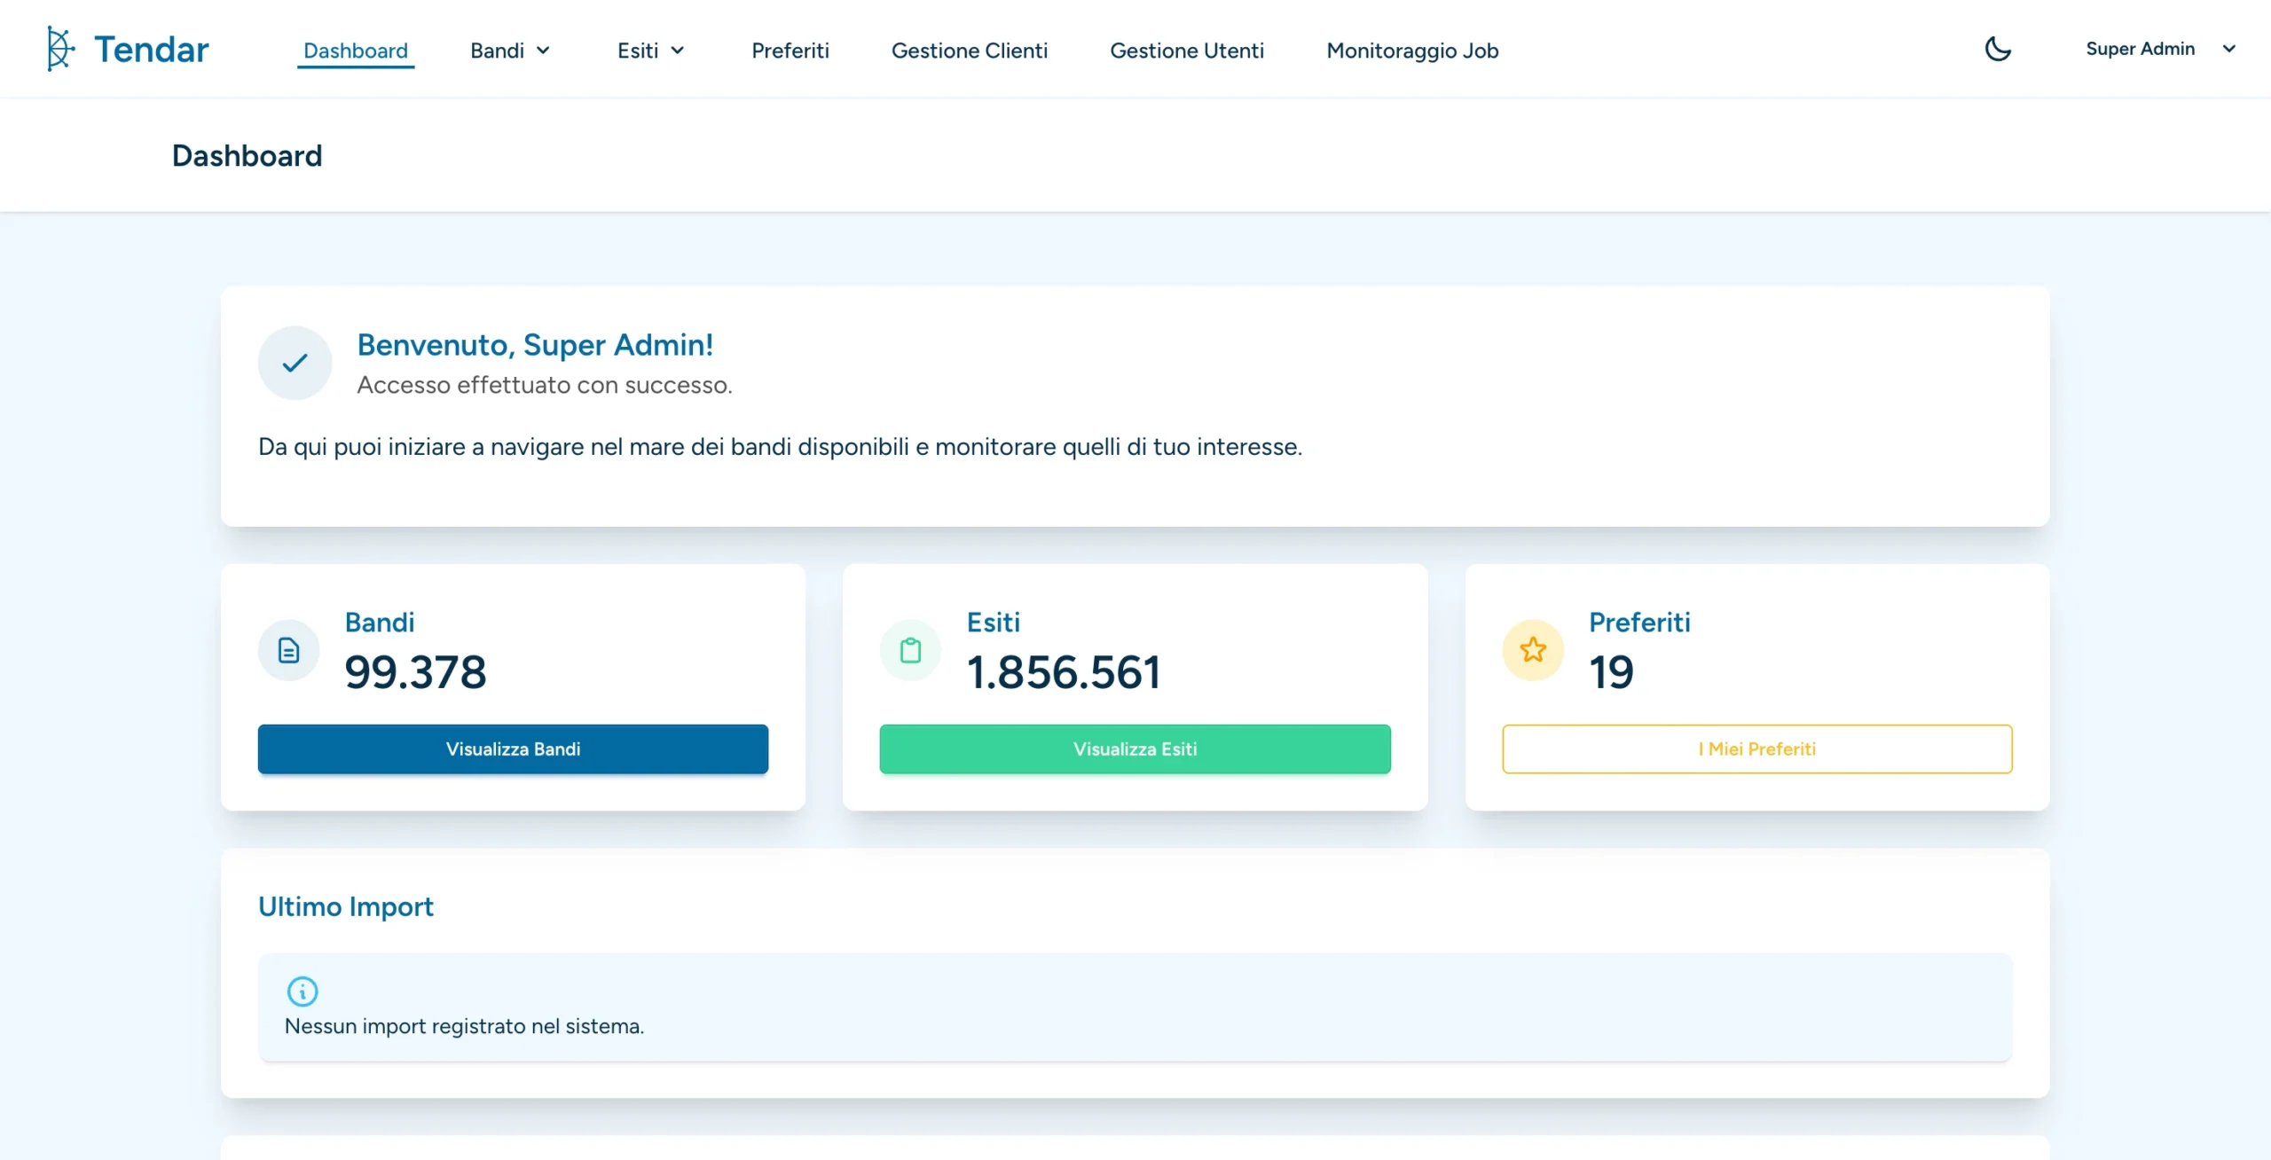Click the info icon under Ultimo Import
This screenshot has height=1160, width=2271.
(x=303, y=993)
